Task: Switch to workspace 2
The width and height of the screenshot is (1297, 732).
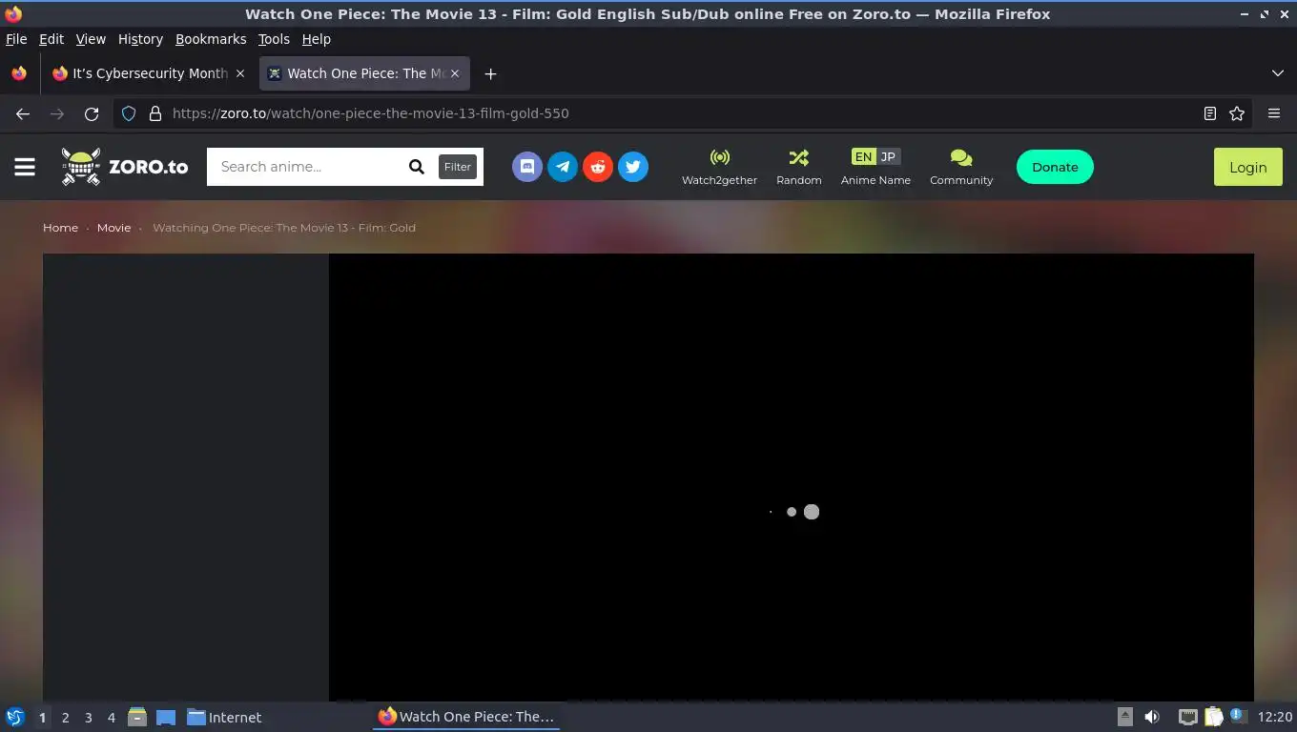Action: click(x=65, y=718)
